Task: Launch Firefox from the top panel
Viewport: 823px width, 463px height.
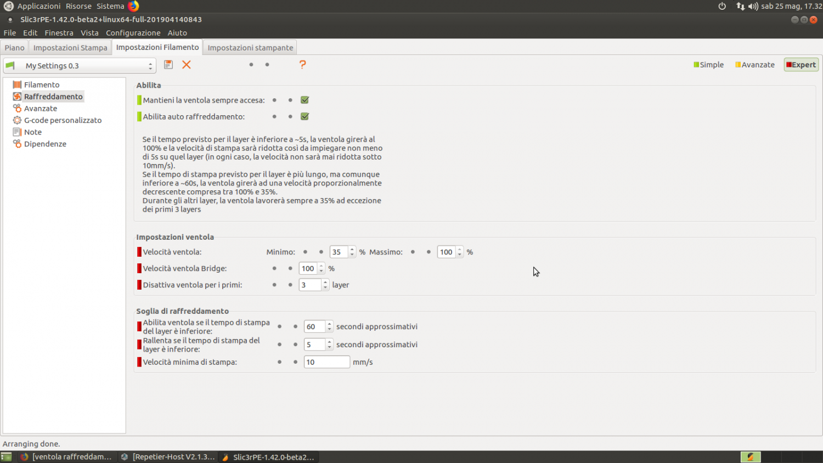Action: point(133,6)
